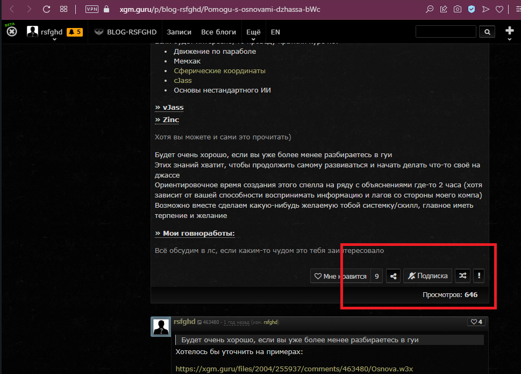Viewport: 521px width, 374px height.
Task: Open the rsfghd comment author name
Action: [x=184, y=322]
